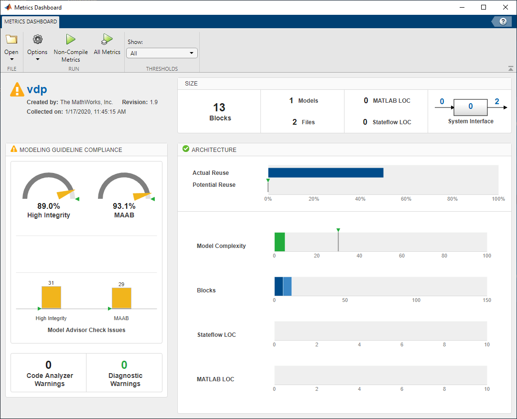Click the Modeling Guideline Compliance warning icon

(14, 149)
